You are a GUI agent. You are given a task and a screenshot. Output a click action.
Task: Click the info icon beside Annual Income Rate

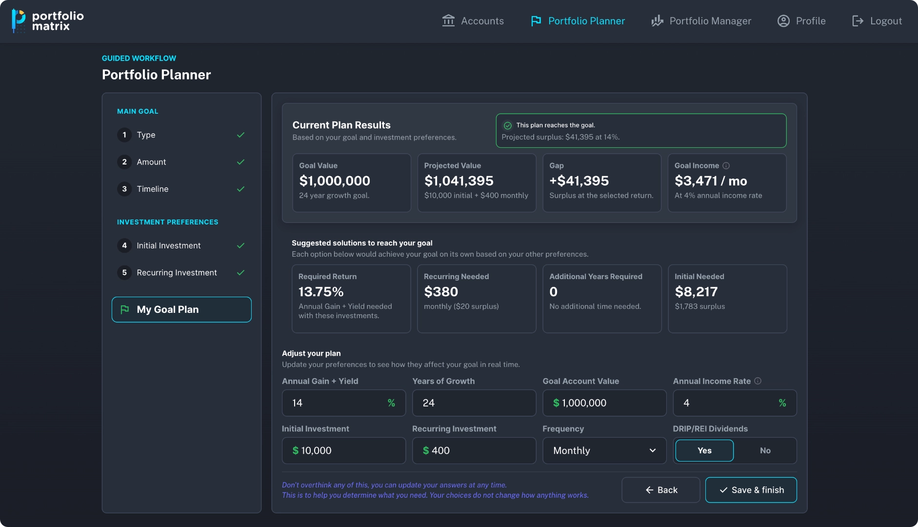point(758,381)
